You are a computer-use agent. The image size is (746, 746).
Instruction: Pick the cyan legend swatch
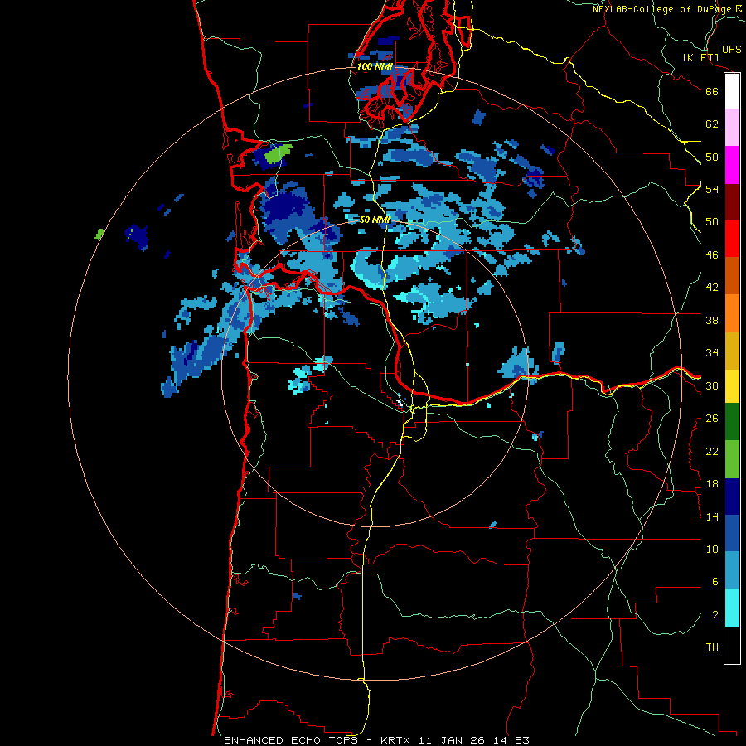pyautogui.click(x=732, y=608)
